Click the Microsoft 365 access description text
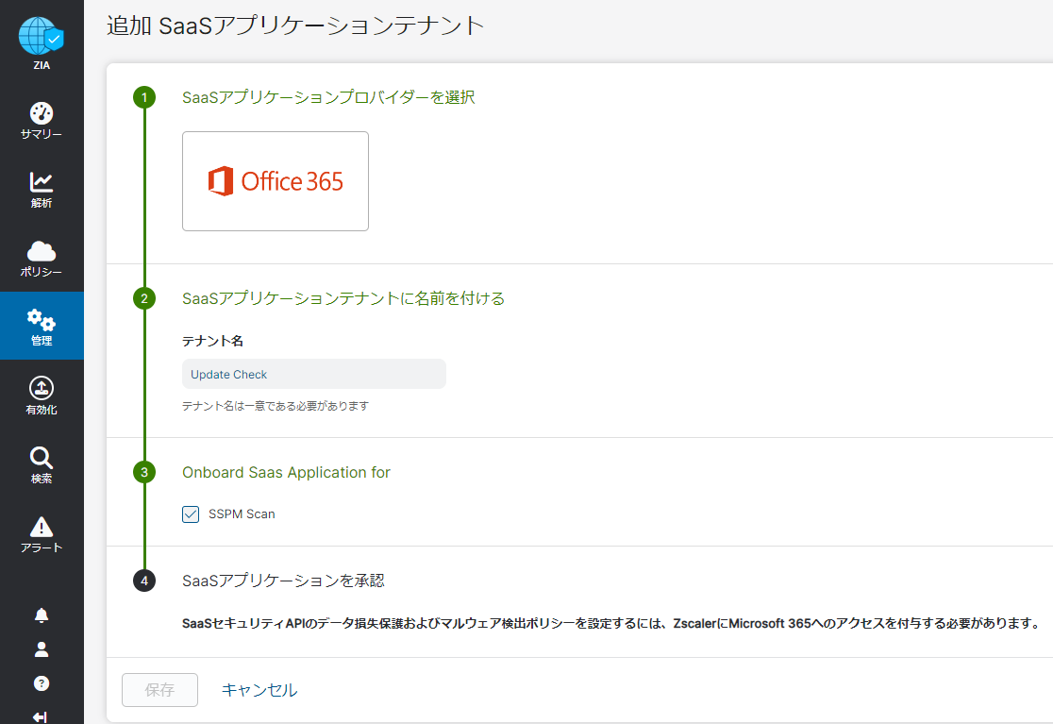Screen dimensions: 1053x724 pos(611,623)
